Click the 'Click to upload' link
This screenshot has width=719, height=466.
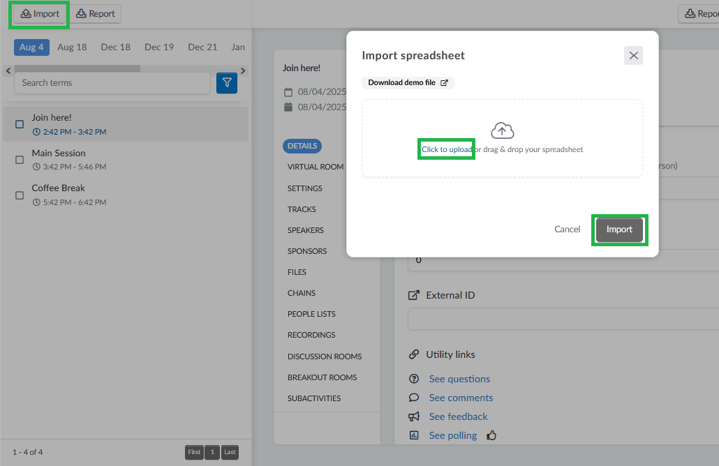pyautogui.click(x=447, y=149)
